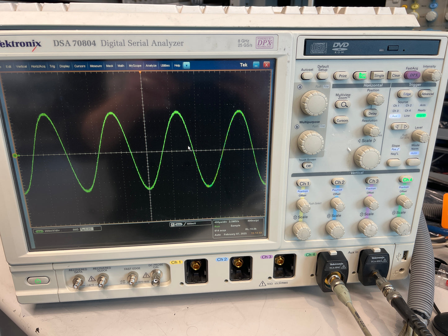The image size is (448, 336).
Task: Click the Ch4 ground reference marker
Action: pos(15,156)
